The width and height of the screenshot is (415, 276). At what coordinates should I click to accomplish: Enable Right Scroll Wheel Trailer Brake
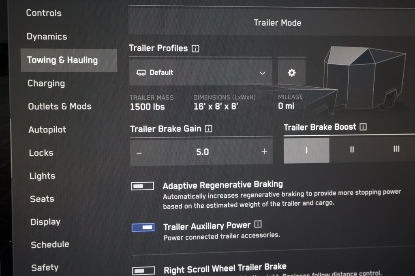tap(143, 270)
